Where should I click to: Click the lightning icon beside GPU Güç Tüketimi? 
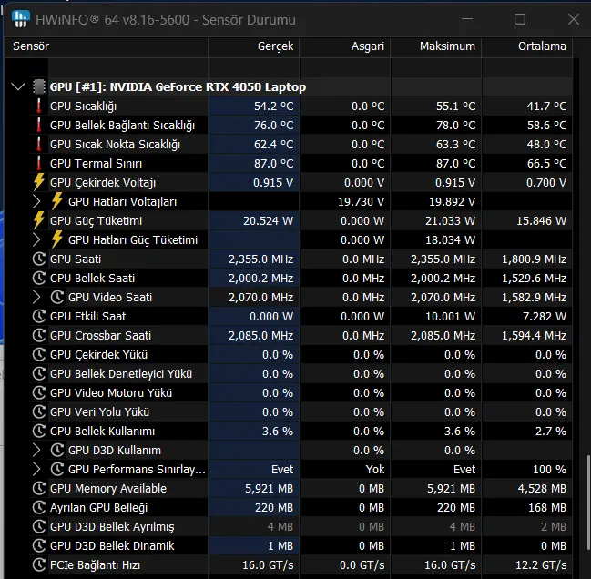pos(39,220)
